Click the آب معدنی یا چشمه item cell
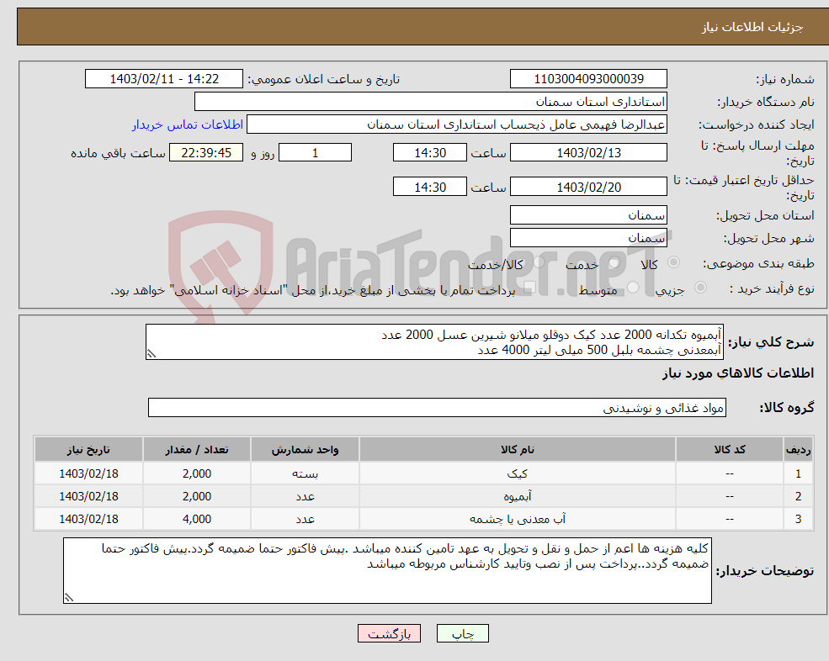The height and width of the screenshot is (661, 829). click(517, 519)
